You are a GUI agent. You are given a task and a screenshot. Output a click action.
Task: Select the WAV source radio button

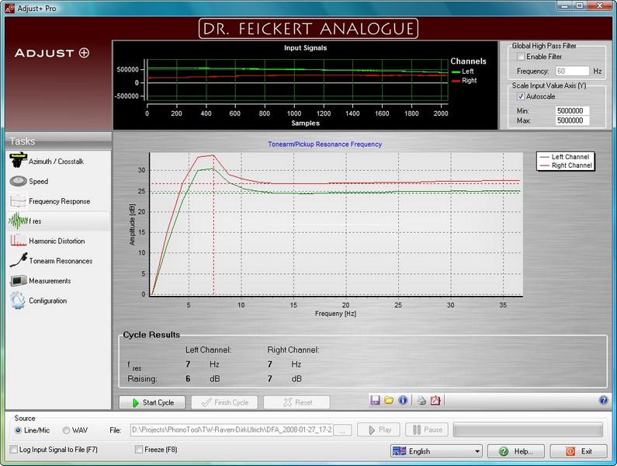(66, 430)
